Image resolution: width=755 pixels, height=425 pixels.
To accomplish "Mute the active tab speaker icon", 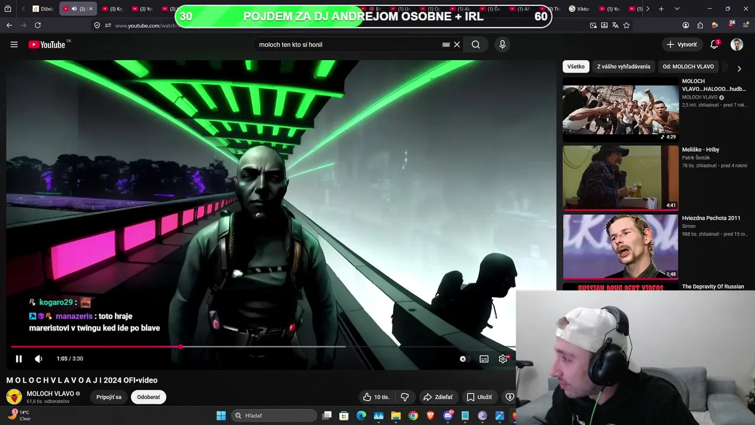I will pyautogui.click(x=74, y=9).
